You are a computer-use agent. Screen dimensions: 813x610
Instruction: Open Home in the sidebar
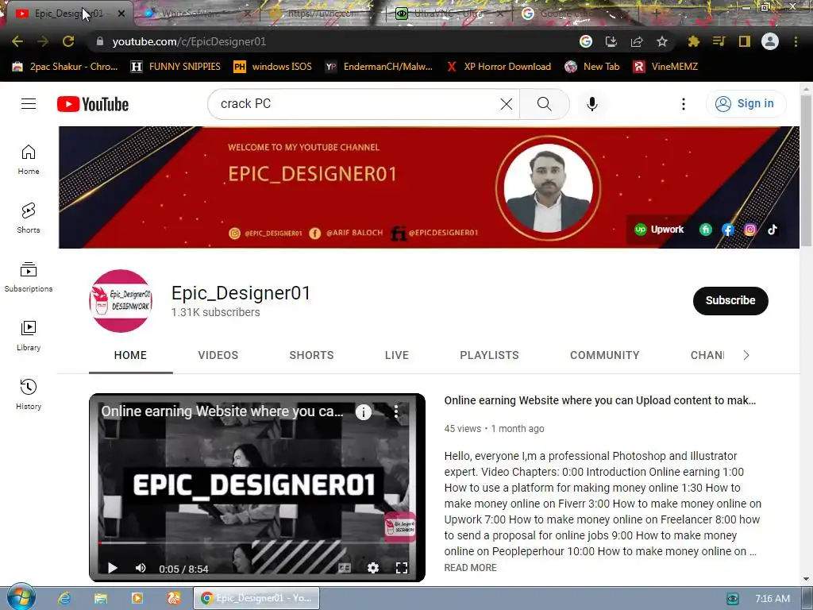[x=29, y=159]
